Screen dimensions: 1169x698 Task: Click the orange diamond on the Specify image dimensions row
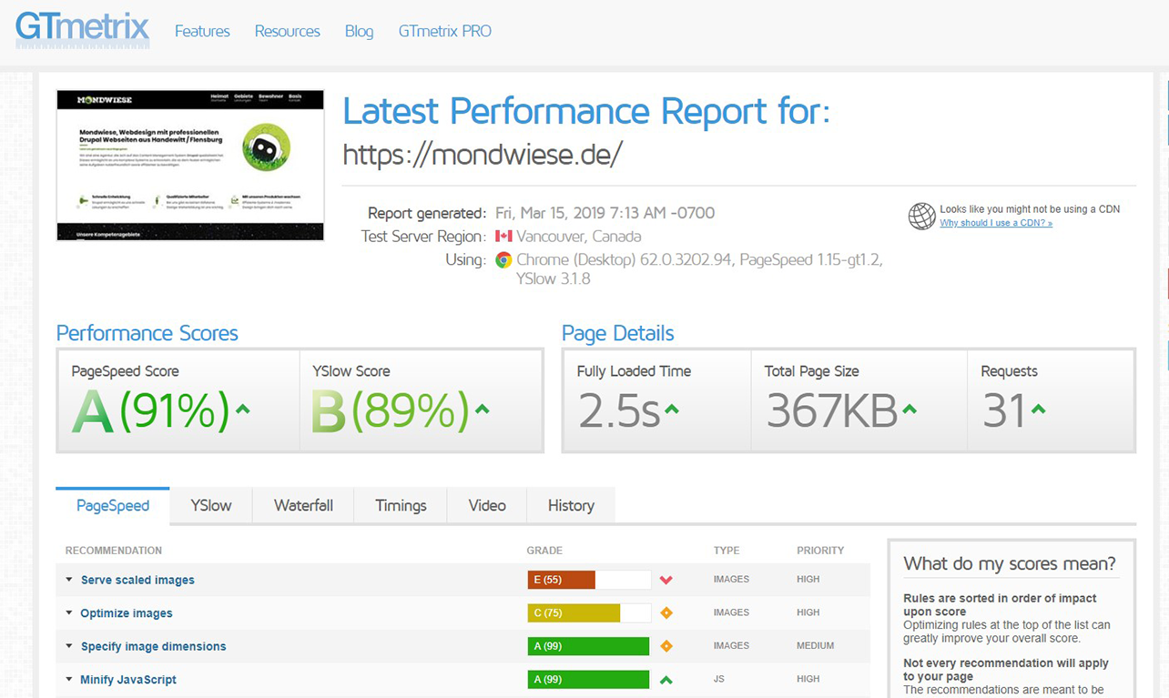(x=666, y=646)
